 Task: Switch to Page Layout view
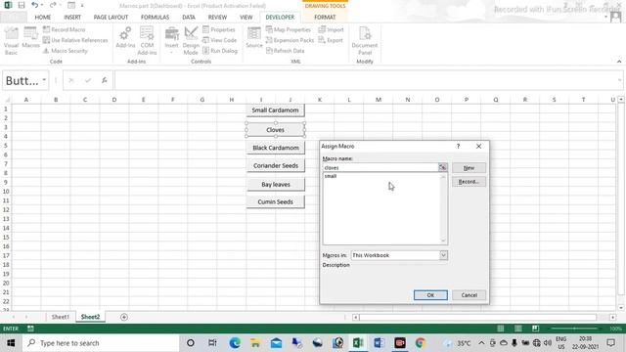coord(517,329)
